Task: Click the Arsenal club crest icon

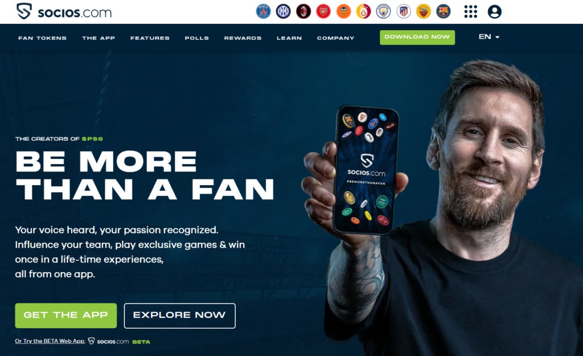Action: 323,11
